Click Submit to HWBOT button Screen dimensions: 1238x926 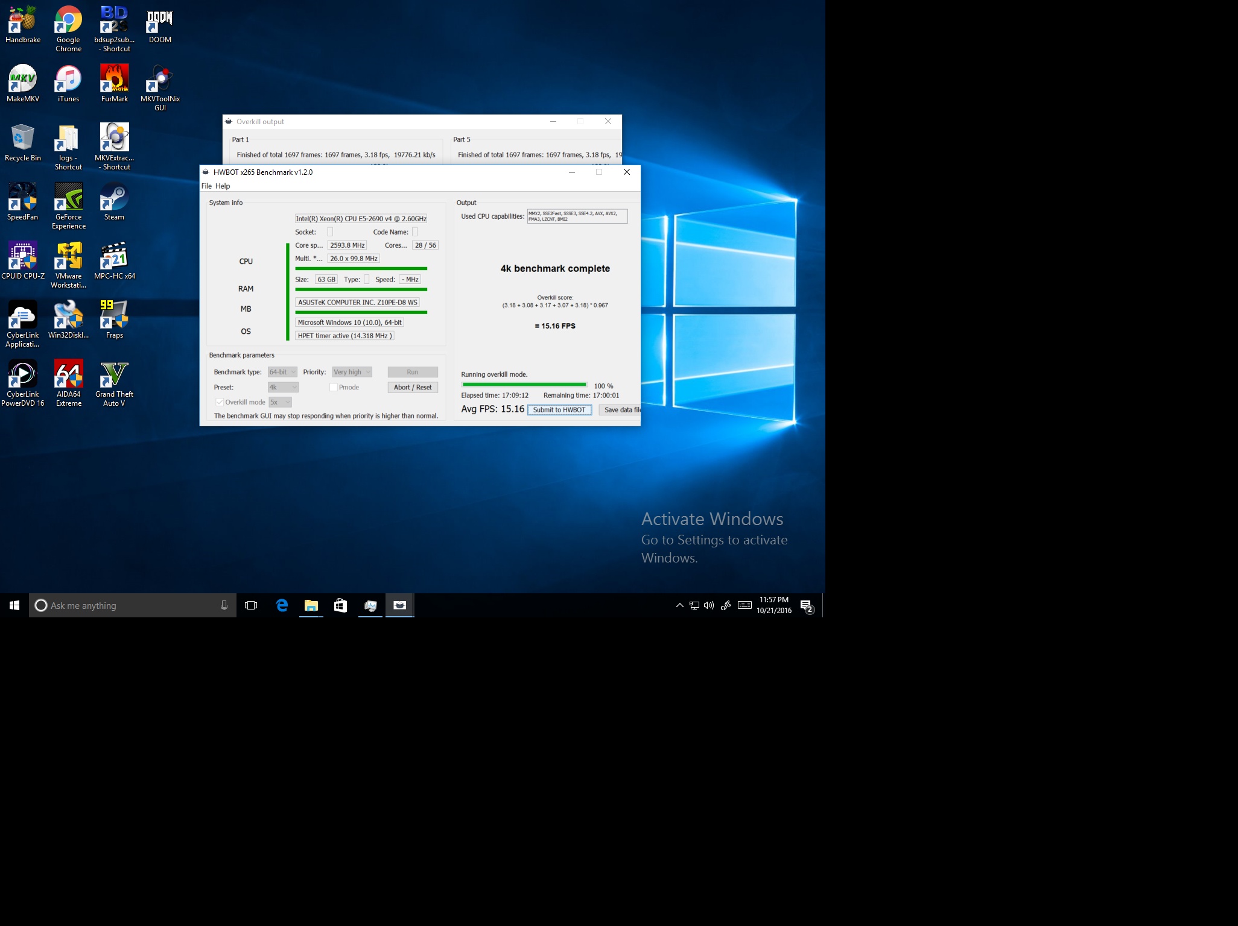coord(559,410)
